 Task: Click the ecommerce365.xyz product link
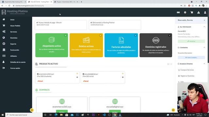tap(46, 74)
